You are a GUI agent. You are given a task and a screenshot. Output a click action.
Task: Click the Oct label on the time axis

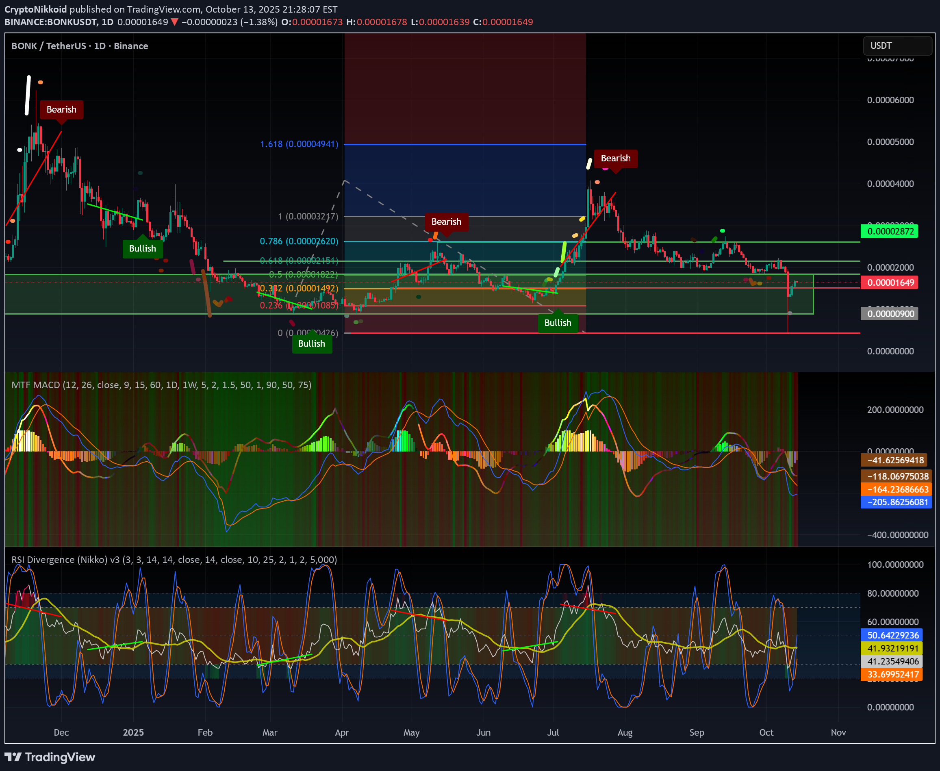[766, 733]
